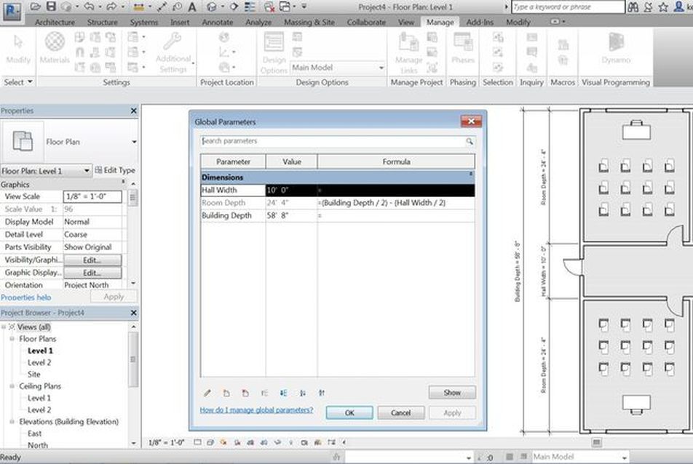Click Cancel in Global Parameters dialog

tap(401, 413)
